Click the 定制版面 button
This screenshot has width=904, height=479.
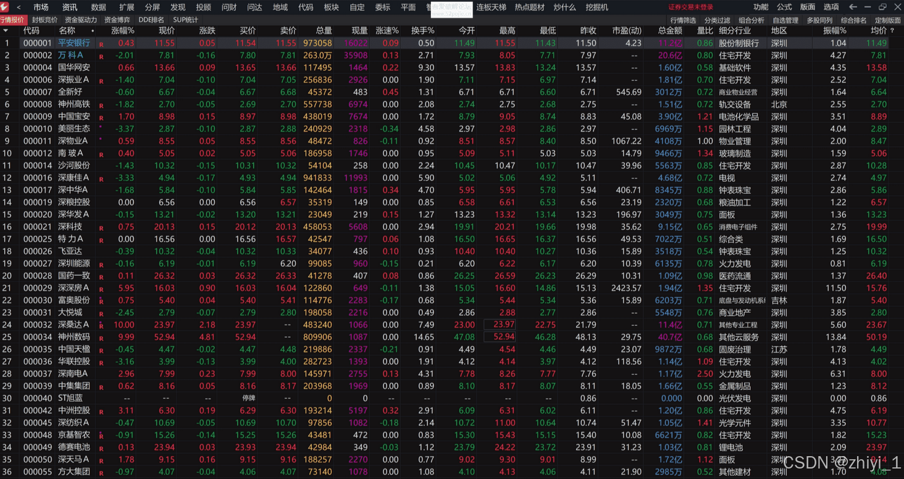888,20
